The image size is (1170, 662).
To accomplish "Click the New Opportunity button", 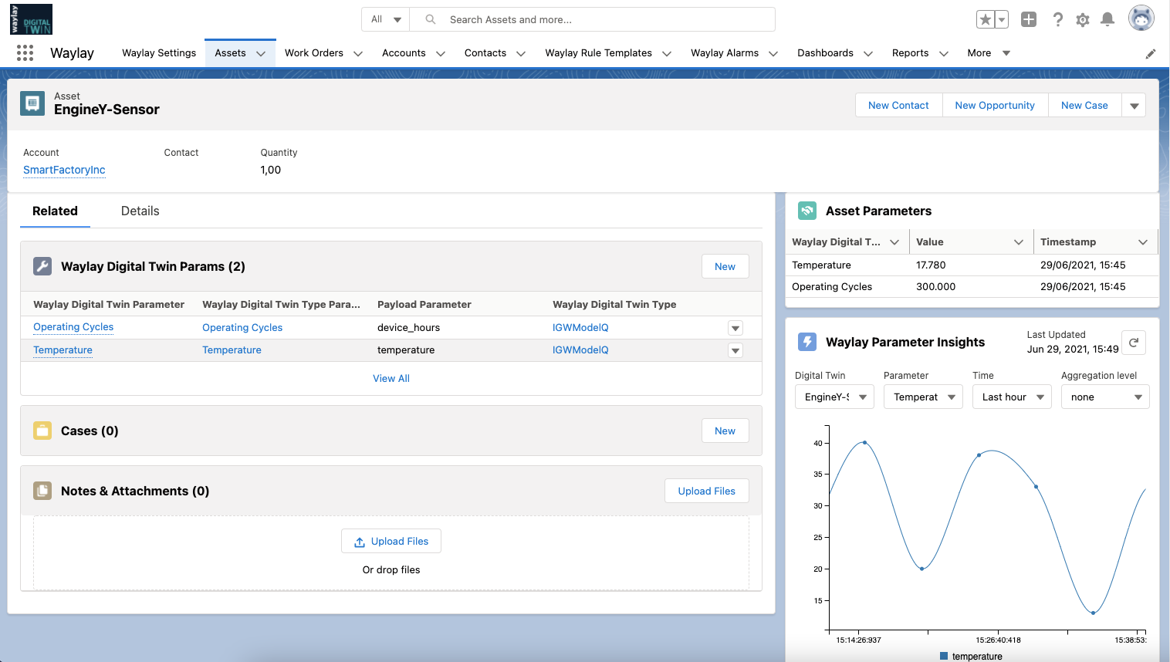I will [995, 106].
